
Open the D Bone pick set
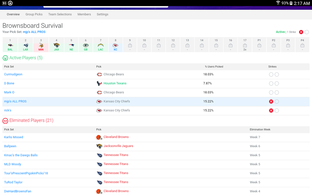9,83
